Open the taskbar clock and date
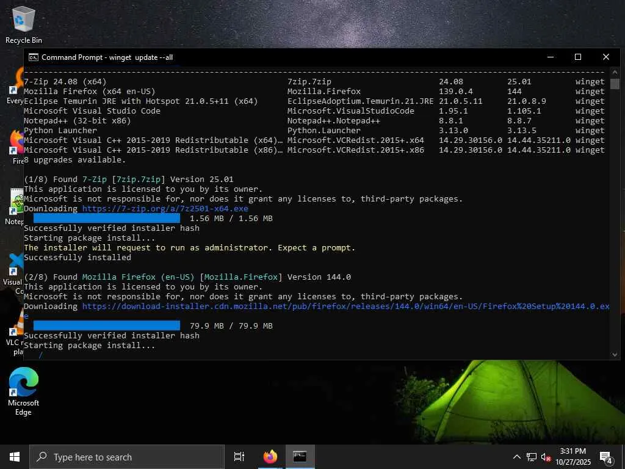Image resolution: width=625 pixels, height=469 pixels. tap(573, 457)
